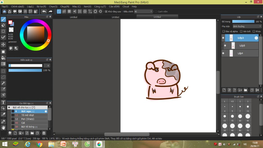Click the brush size value field
The width and height of the screenshot is (263, 148).
(x=47, y=66)
